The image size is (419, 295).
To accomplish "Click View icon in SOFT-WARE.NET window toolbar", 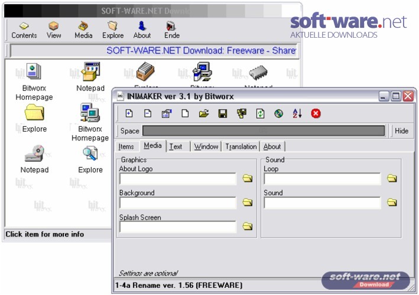I will pyautogui.click(x=54, y=30).
